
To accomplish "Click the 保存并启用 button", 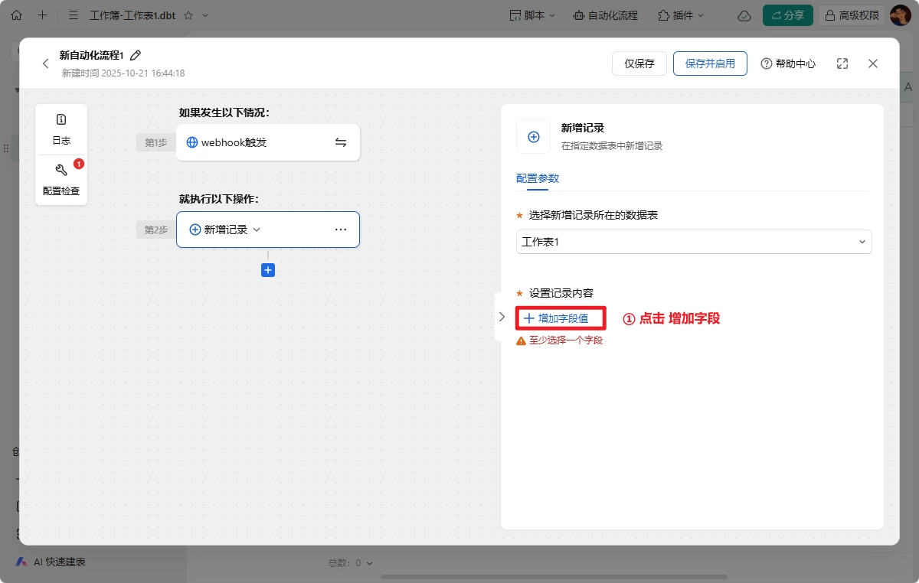I will [709, 64].
